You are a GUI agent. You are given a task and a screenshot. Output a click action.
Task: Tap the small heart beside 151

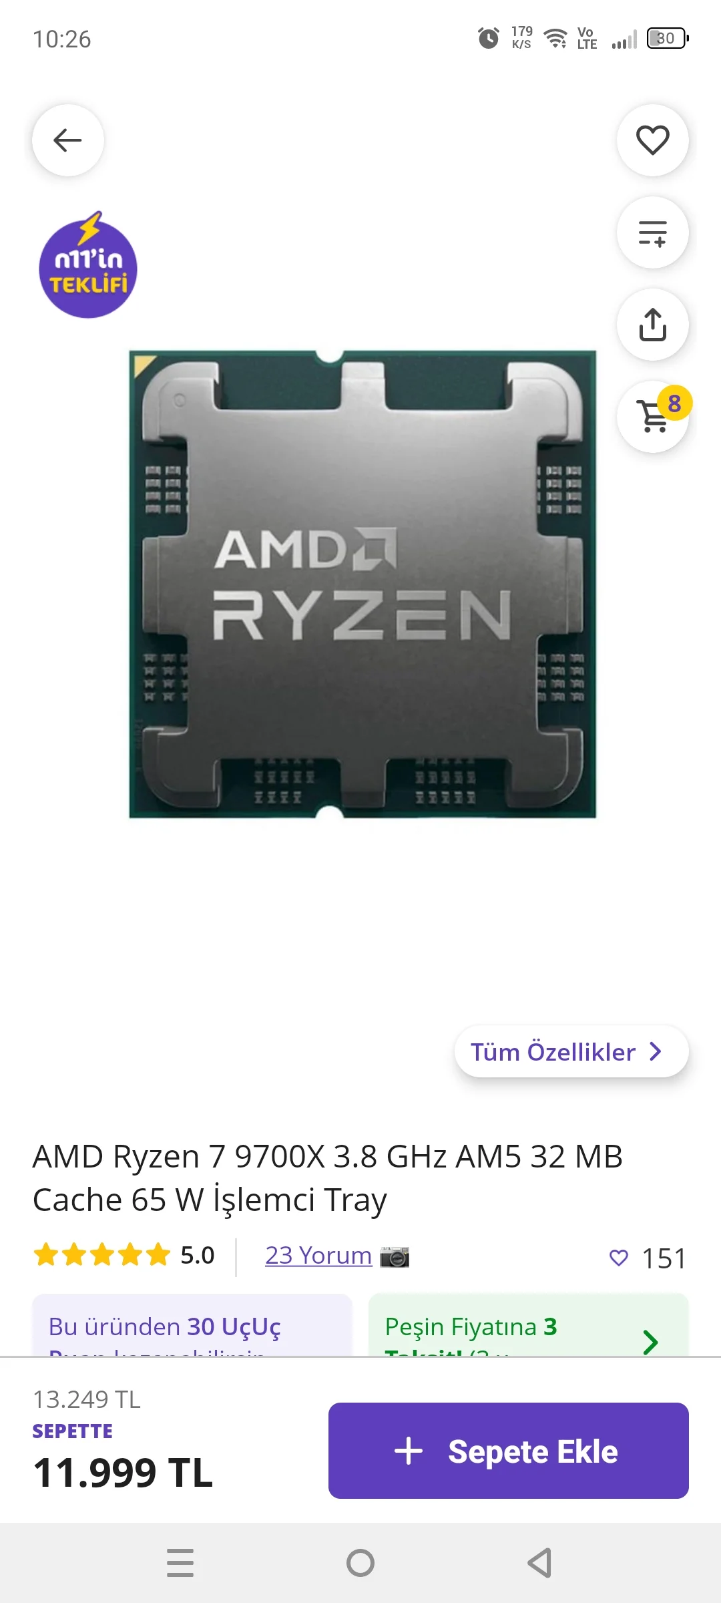click(x=619, y=1258)
